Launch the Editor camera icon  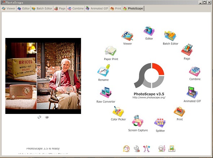coord(149,31)
